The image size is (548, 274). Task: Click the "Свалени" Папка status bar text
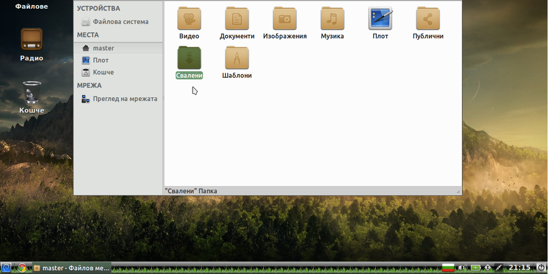pos(191,191)
